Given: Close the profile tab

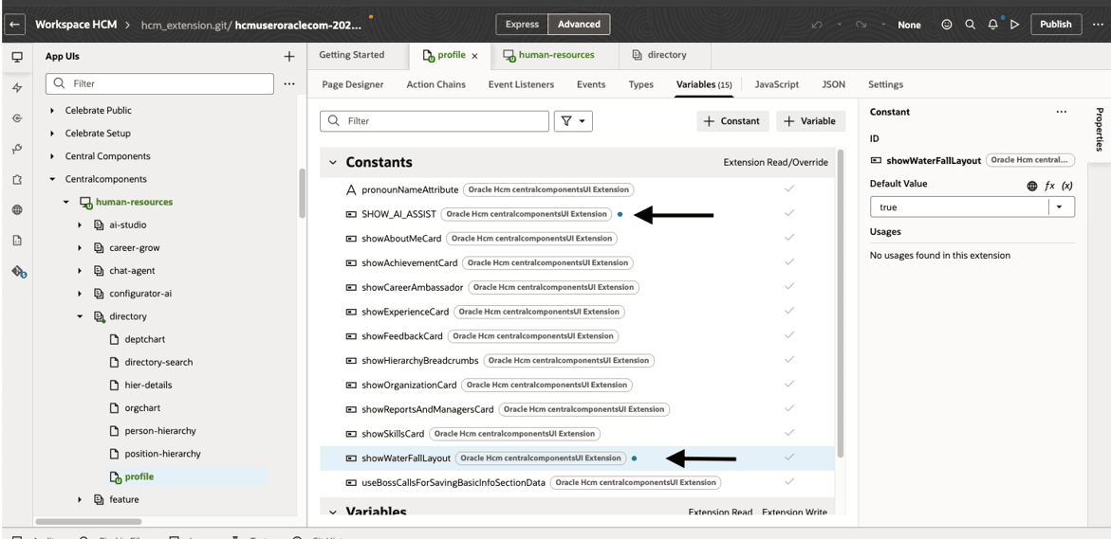Looking at the screenshot, I should (x=474, y=55).
